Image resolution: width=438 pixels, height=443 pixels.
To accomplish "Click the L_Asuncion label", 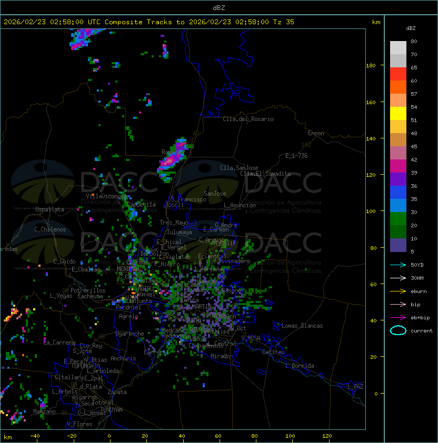I will click(240, 205).
